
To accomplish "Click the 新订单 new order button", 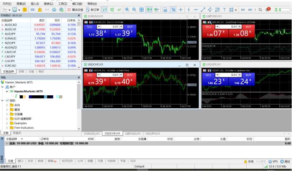I will click(x=93, y=10).
